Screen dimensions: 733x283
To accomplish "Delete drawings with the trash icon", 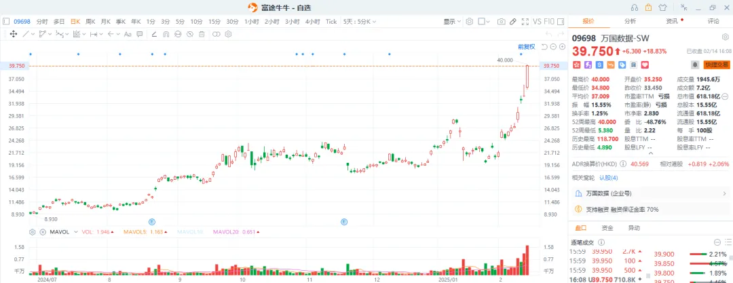I will coord(202,34).
